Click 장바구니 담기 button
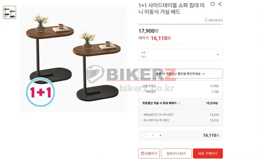This screenshot has width=262, height=159. [176, 153]
